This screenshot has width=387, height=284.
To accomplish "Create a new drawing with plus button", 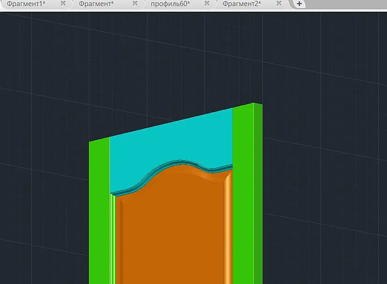I will tap(299, 4).
